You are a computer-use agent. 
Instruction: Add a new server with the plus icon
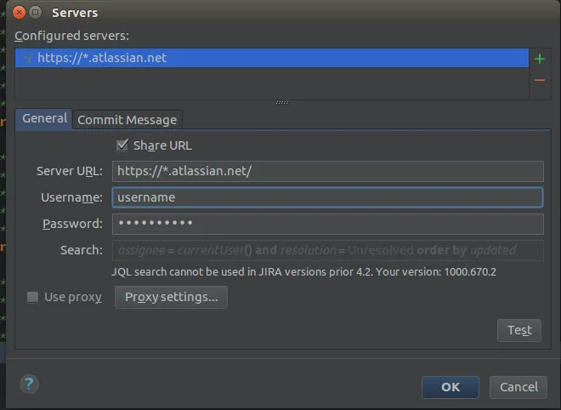[539, 59]
